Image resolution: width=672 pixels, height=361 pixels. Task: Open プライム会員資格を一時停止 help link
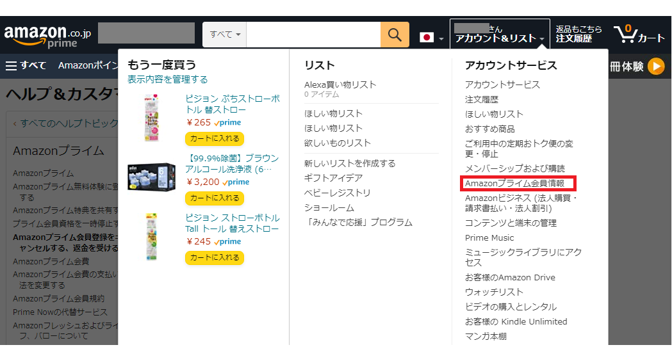click(65, 224)
